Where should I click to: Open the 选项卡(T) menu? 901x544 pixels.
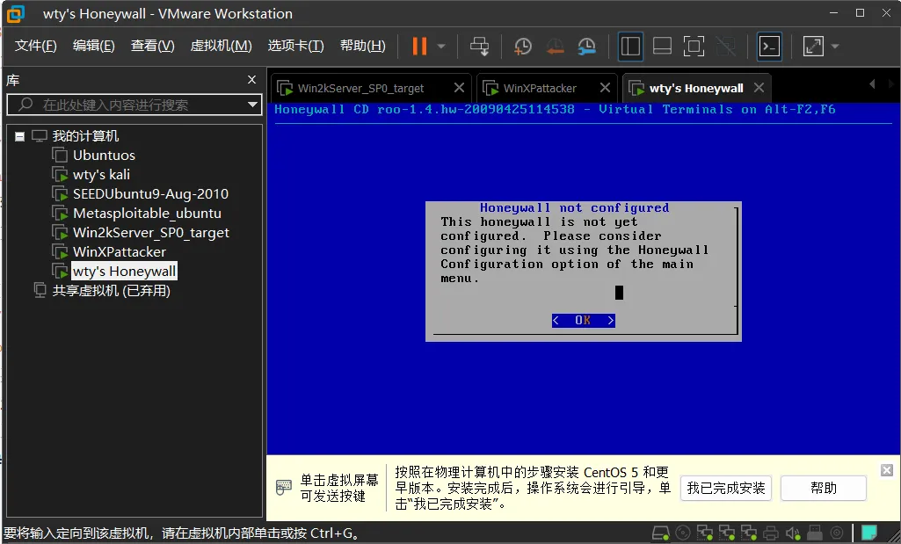coord(296,46)
